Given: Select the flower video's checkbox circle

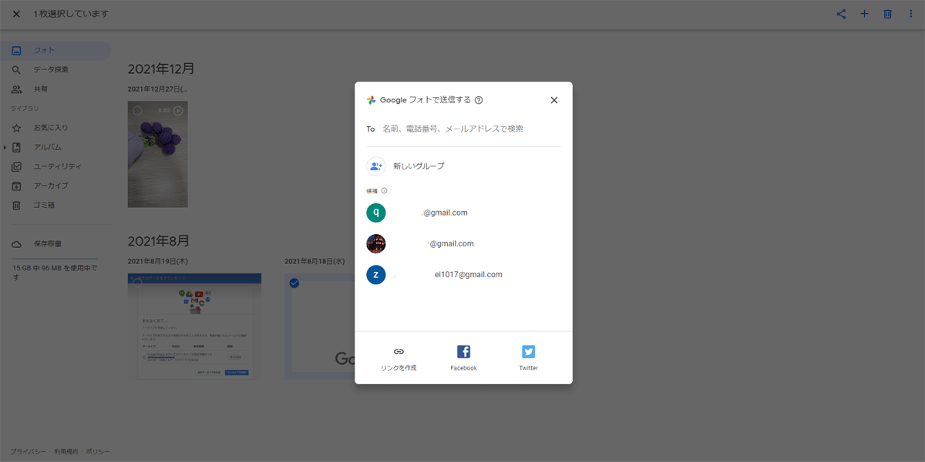Looking at the screenshot, I should click(137, 111).
